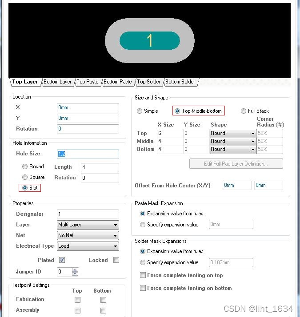Click Bottom Corner Radius field

point(270,150)
